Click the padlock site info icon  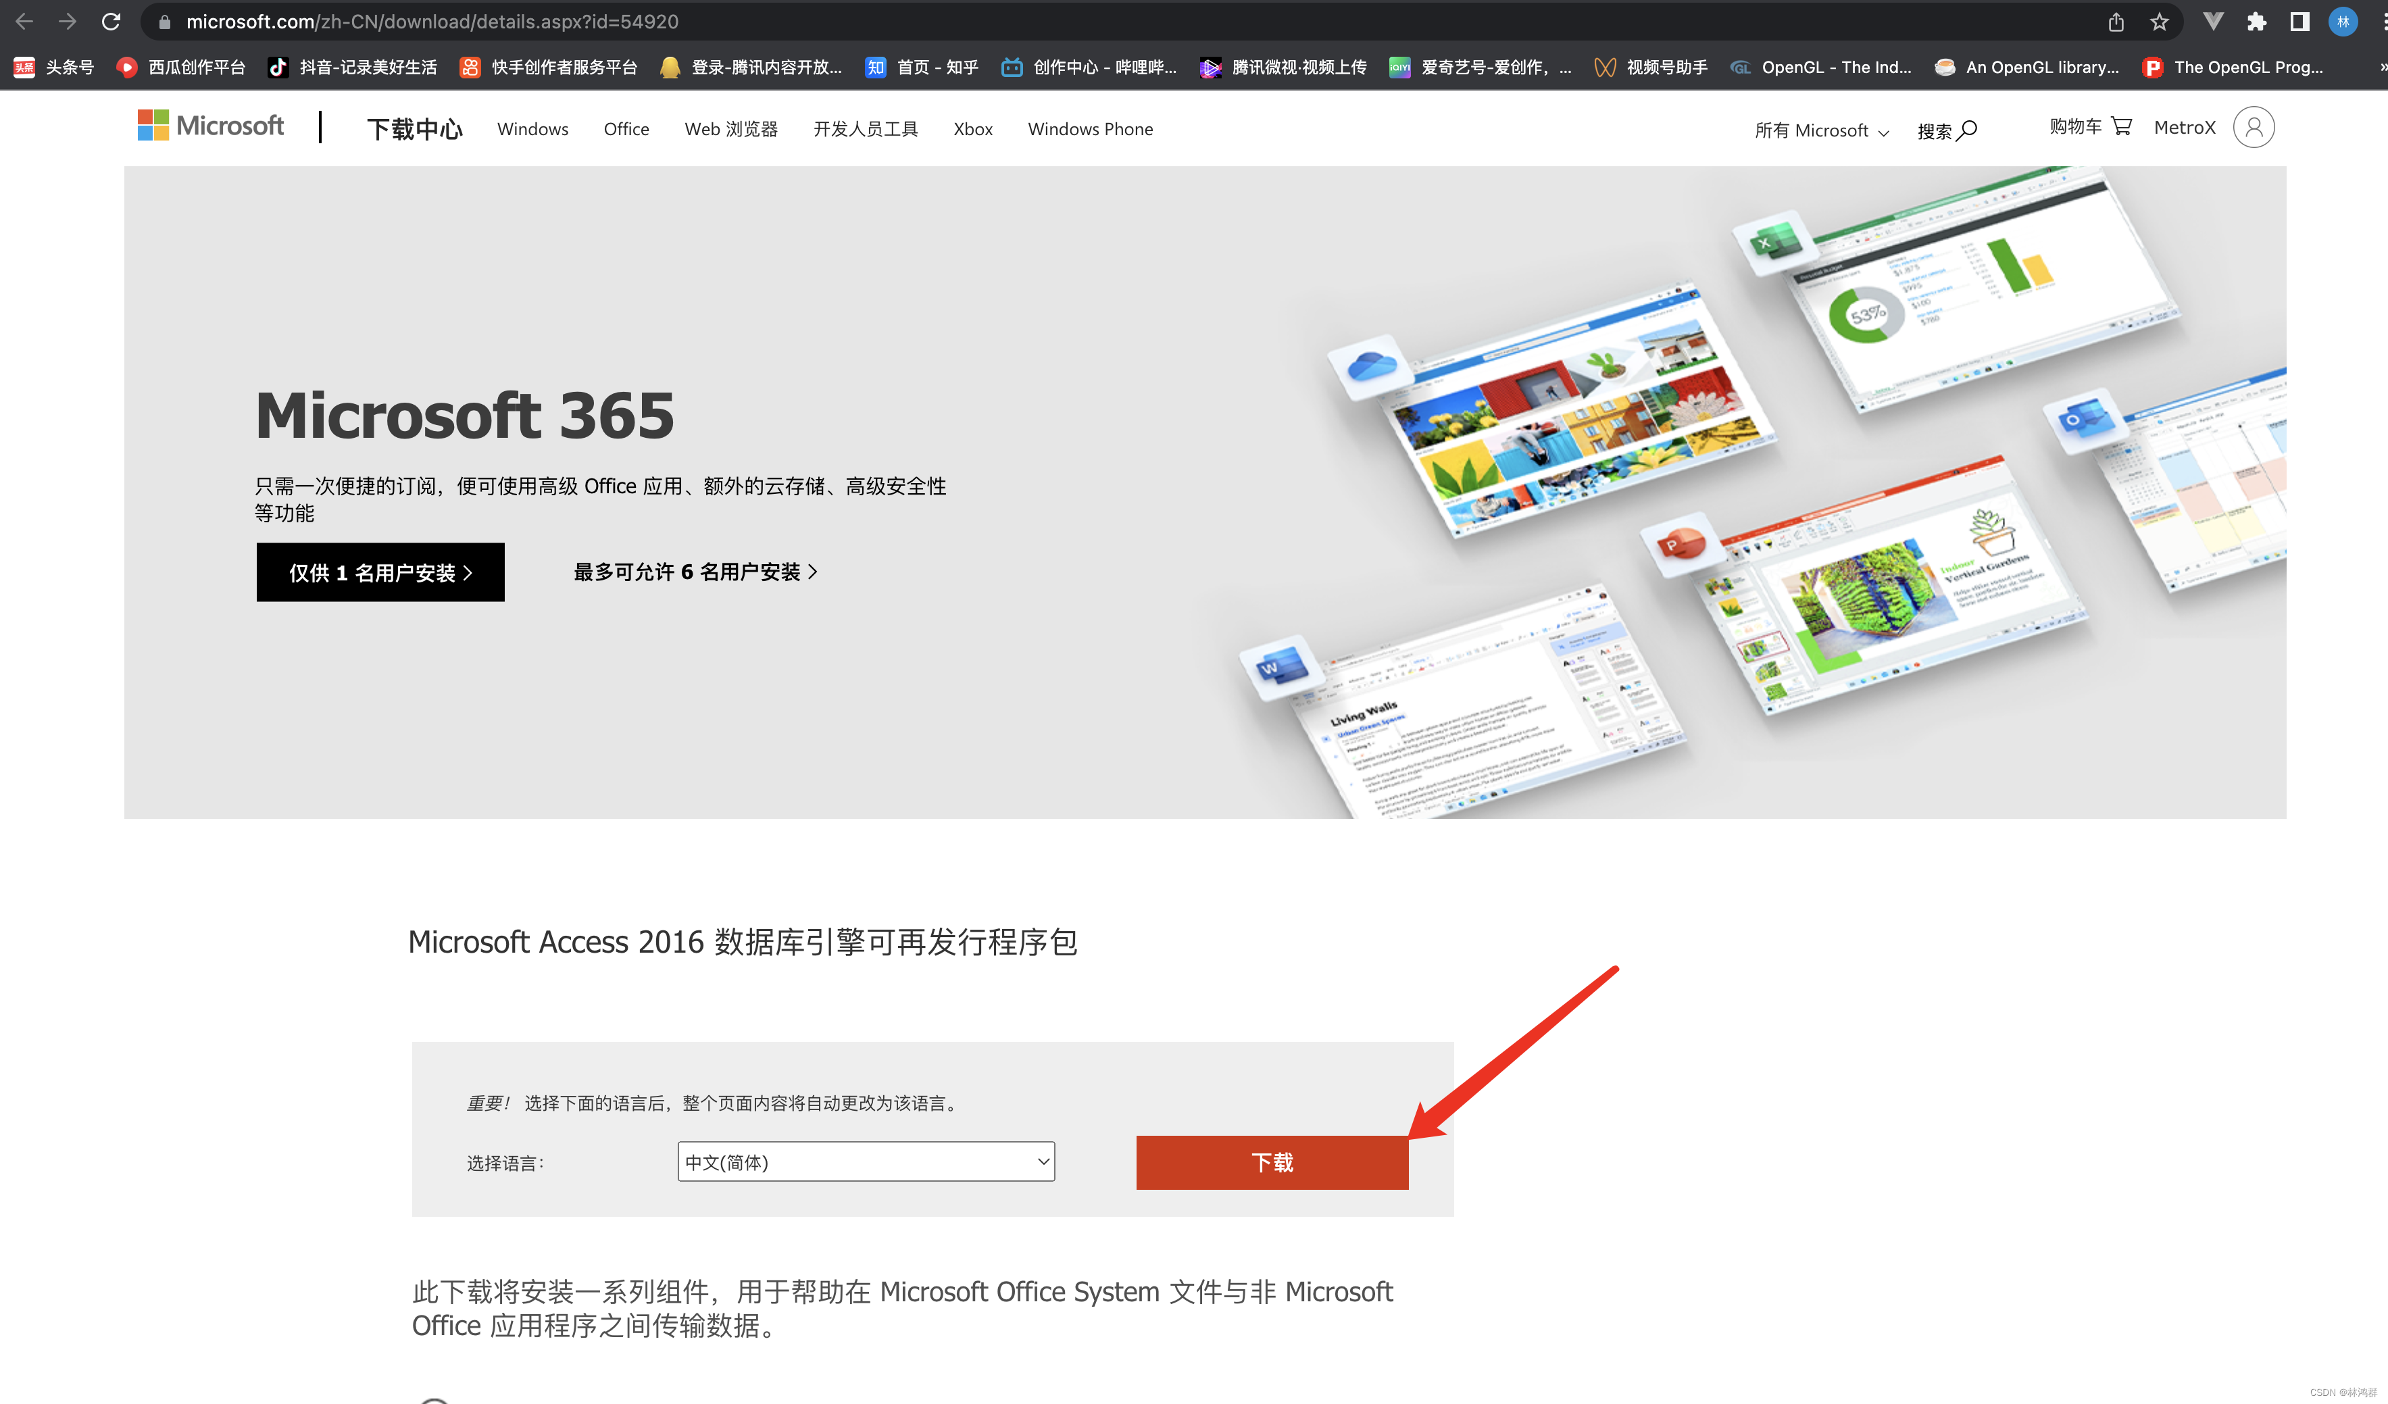point(165,22)
